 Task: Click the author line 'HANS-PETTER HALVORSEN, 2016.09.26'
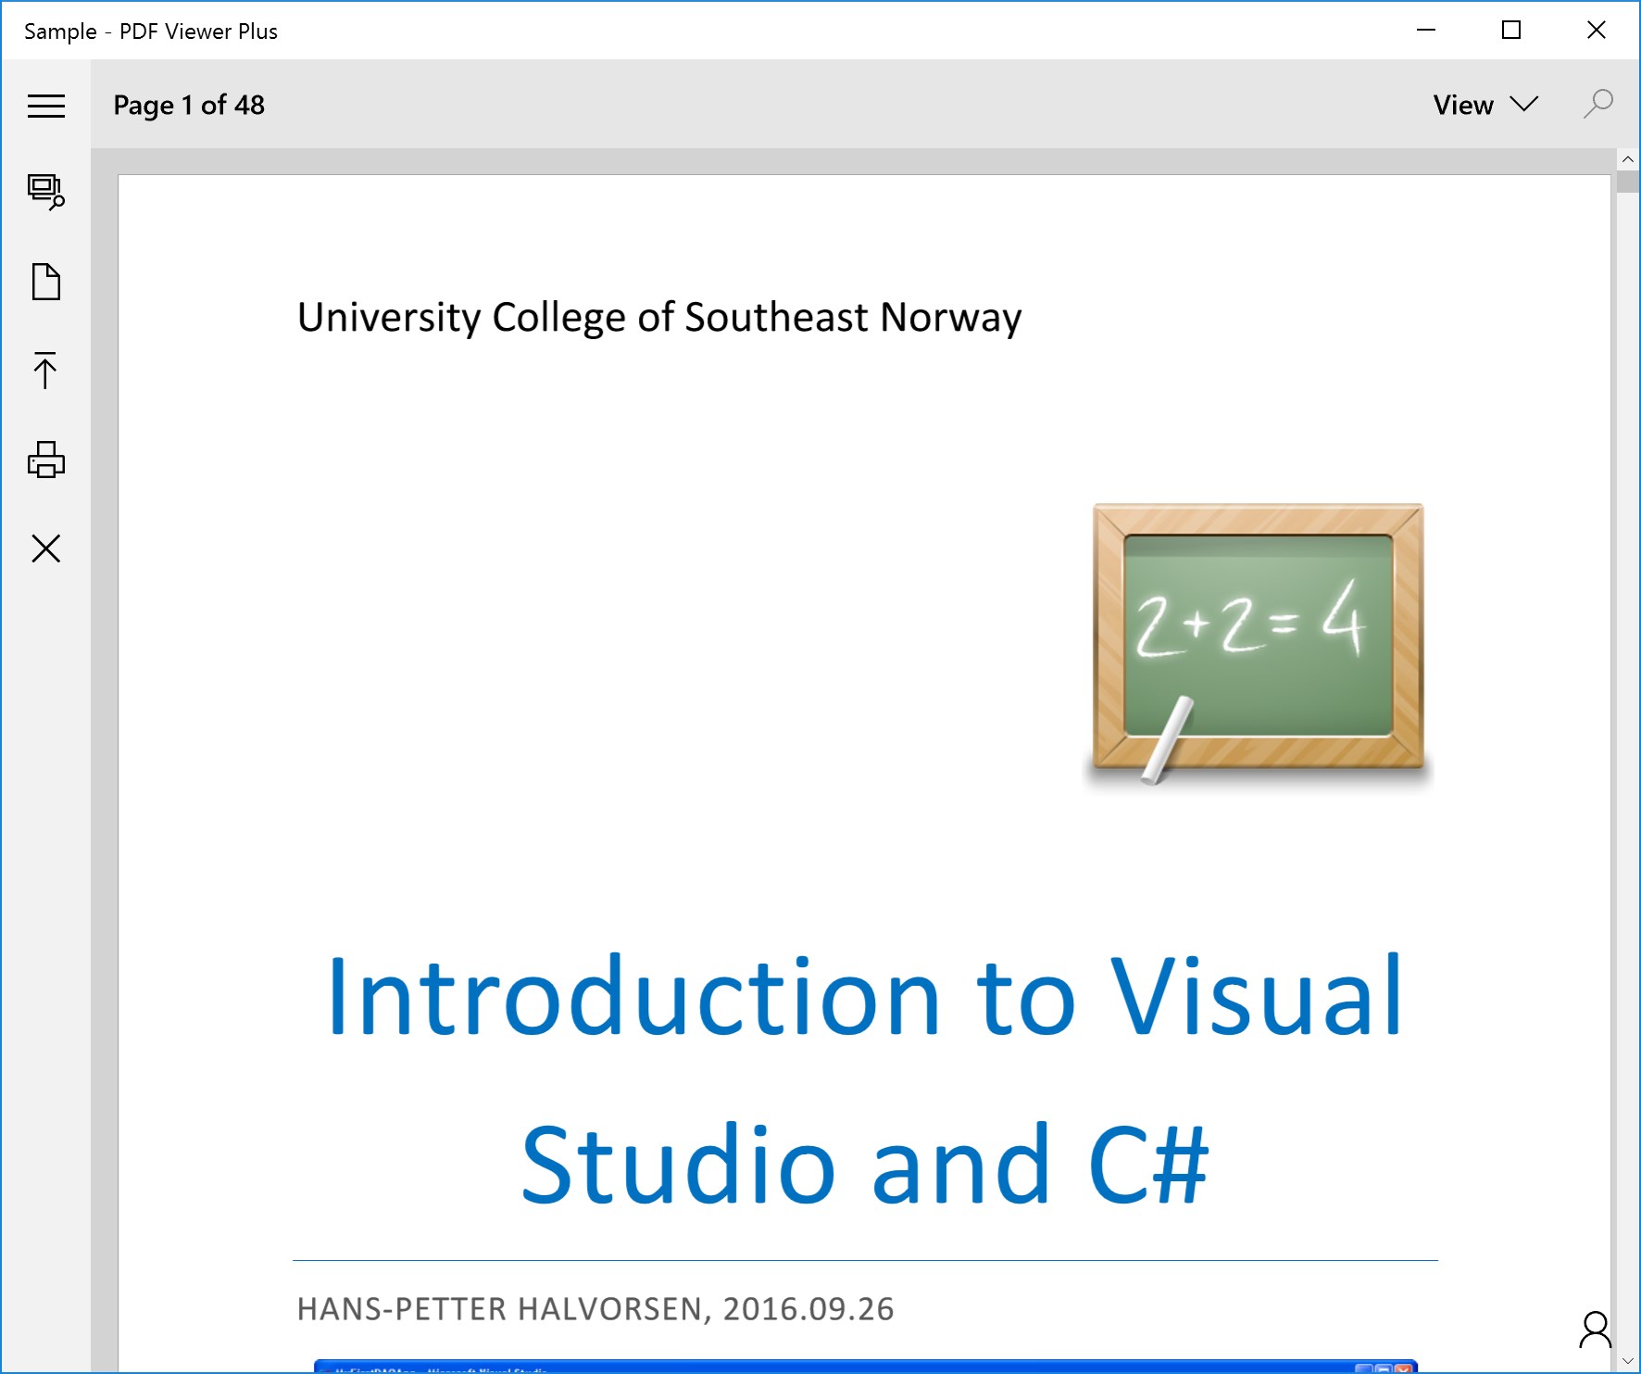click(595, 1309)
